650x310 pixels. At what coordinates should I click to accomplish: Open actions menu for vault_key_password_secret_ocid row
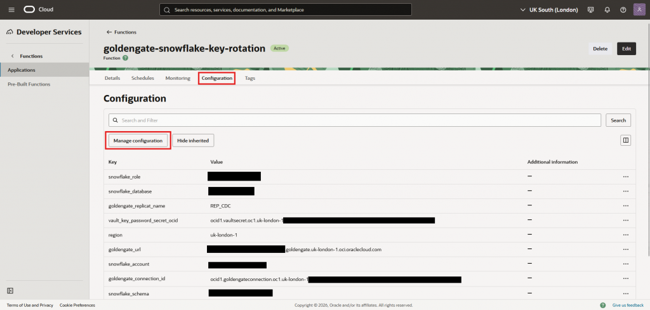tap(625, 221)
